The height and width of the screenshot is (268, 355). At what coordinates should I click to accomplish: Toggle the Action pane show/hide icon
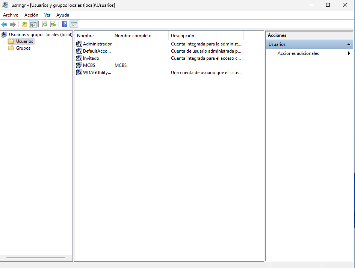point(74,24)
